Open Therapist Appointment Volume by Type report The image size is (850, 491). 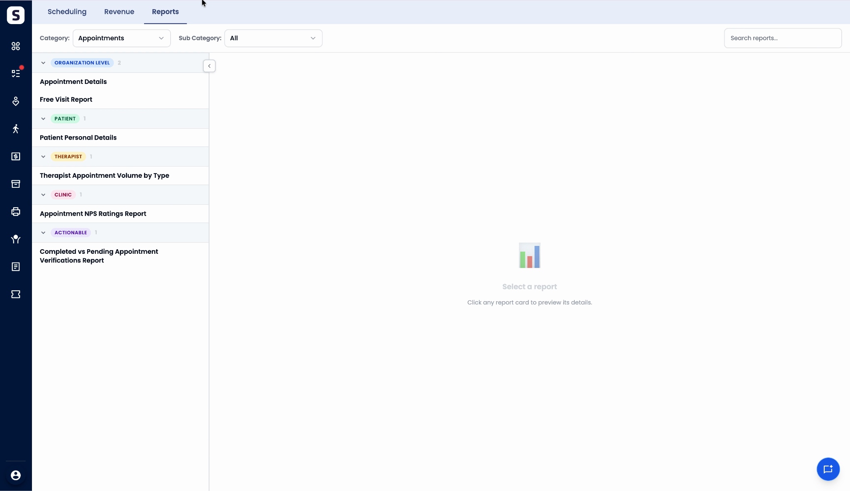click(120, 176)
